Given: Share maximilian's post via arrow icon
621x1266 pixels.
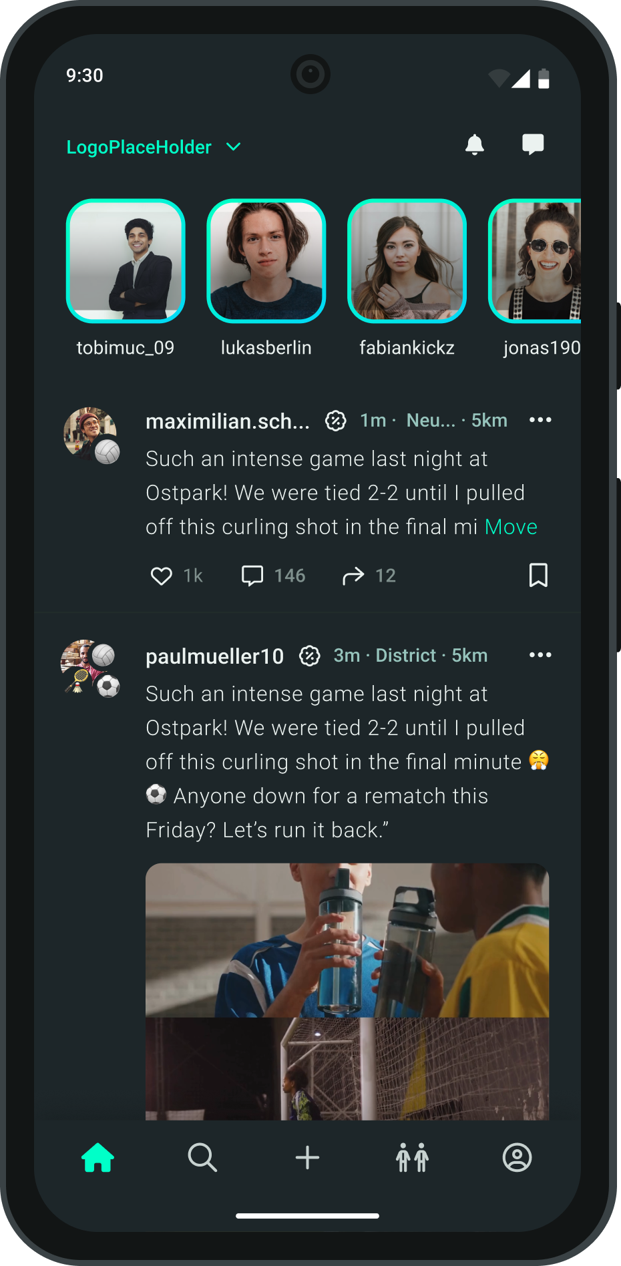Looking at the screenshot, I should pos(353,576).
